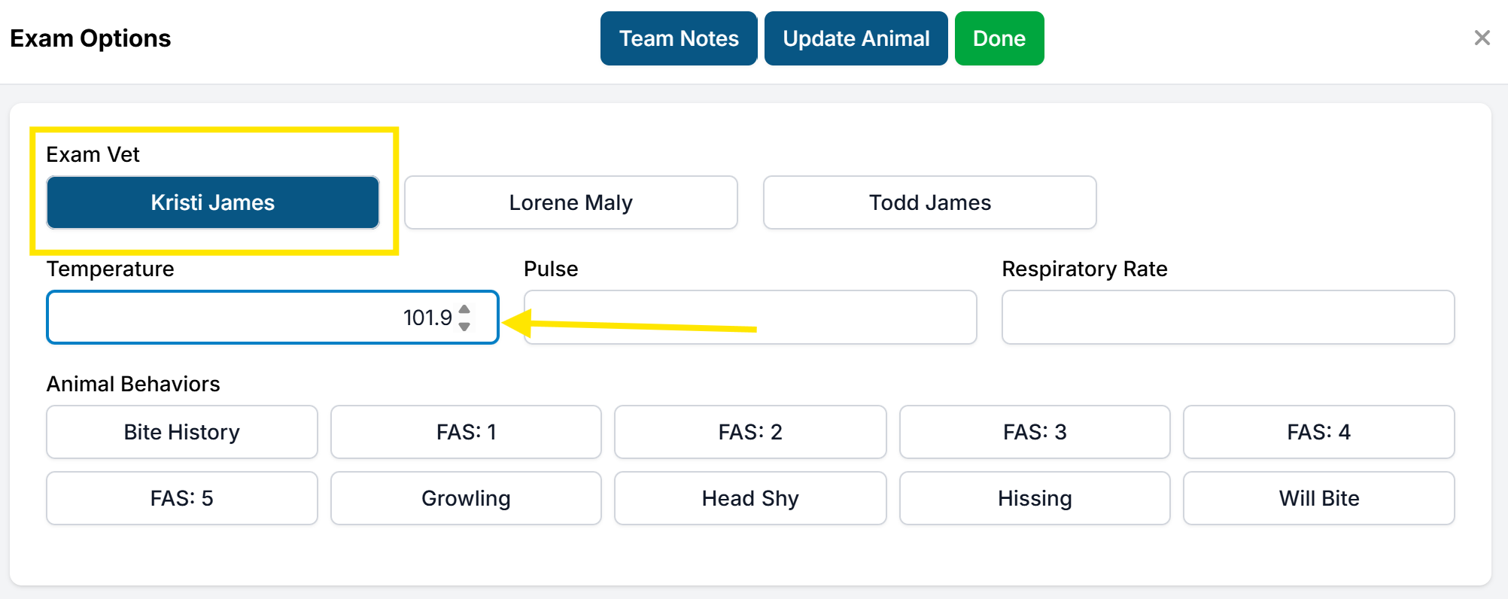Image resolution: width=1508 pixels, height=599 pixels.
Task: Open Team Notes
Action: coord(678,38)
